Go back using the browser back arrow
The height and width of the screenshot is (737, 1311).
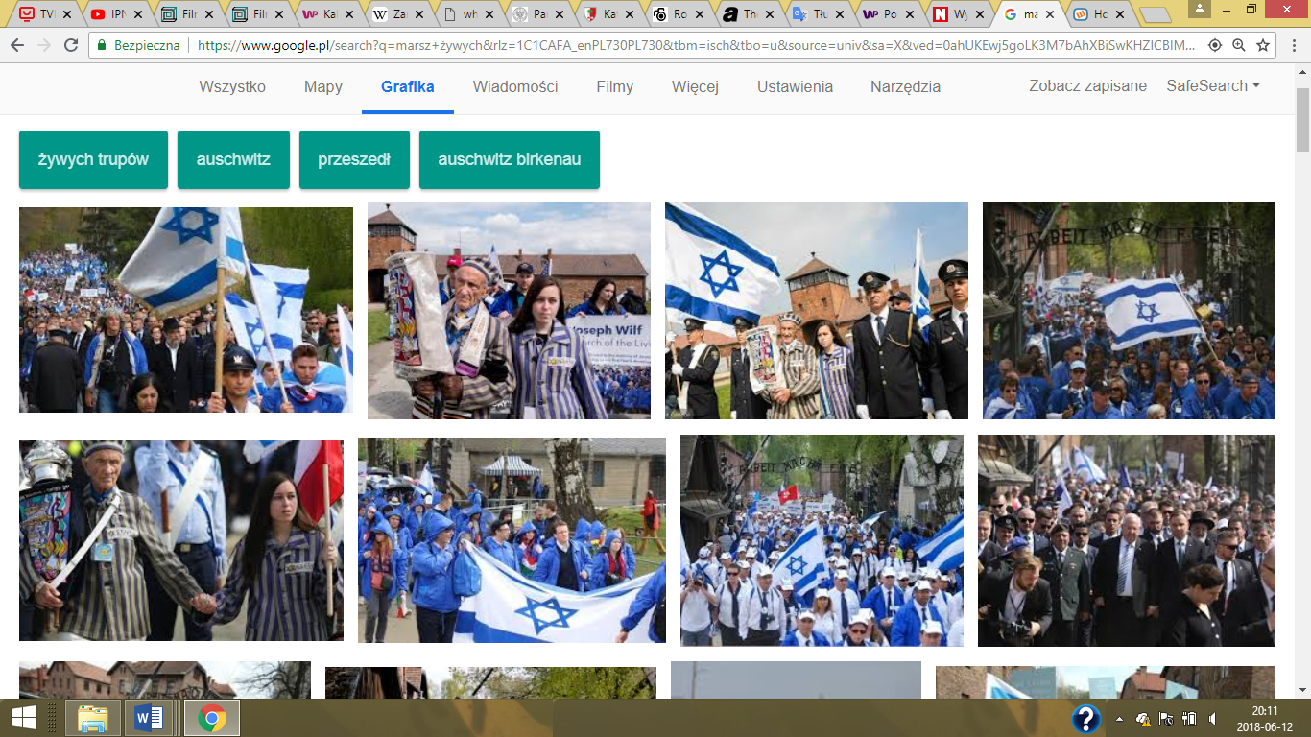point(17,45)
